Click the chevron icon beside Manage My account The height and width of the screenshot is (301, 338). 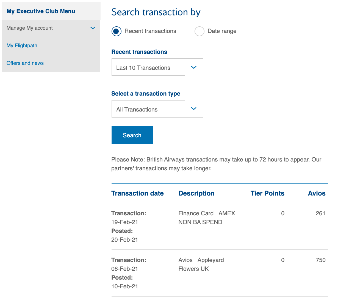[93, 28]
